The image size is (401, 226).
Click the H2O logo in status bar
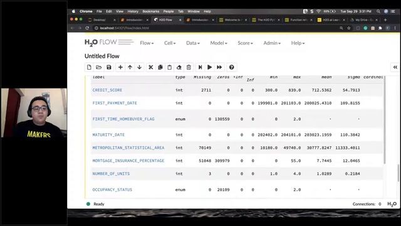(392, 204)
